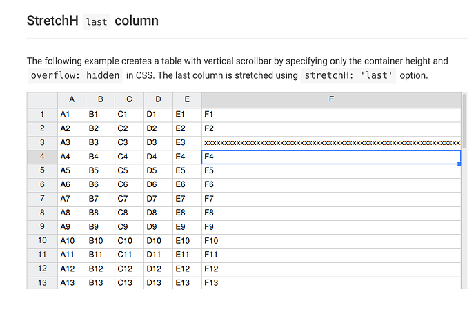
Task: Click the column C header
Action: 129,100
